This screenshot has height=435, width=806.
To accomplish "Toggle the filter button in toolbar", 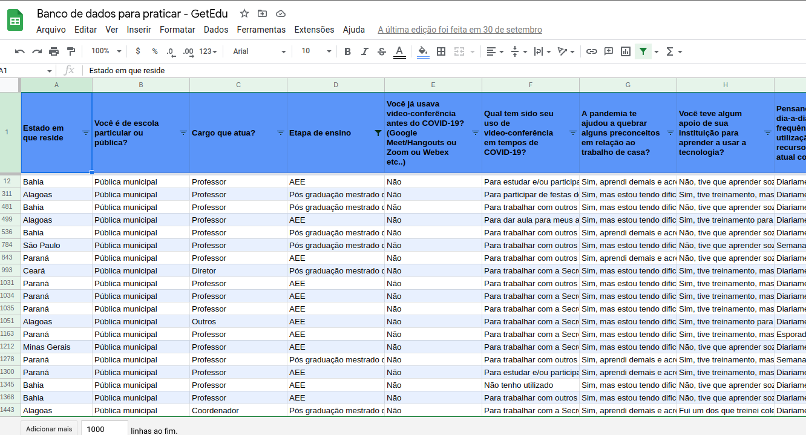I will [x=643, y=51].
